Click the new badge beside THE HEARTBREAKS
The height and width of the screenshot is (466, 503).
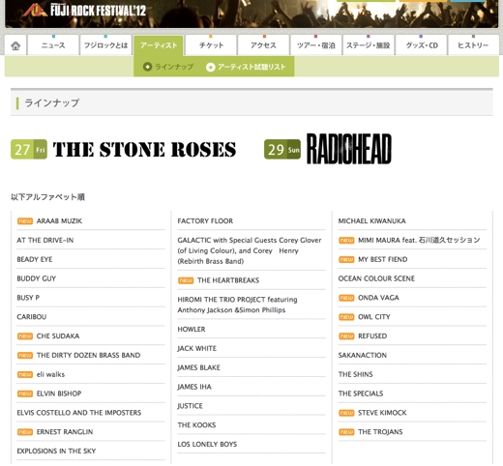186,280
